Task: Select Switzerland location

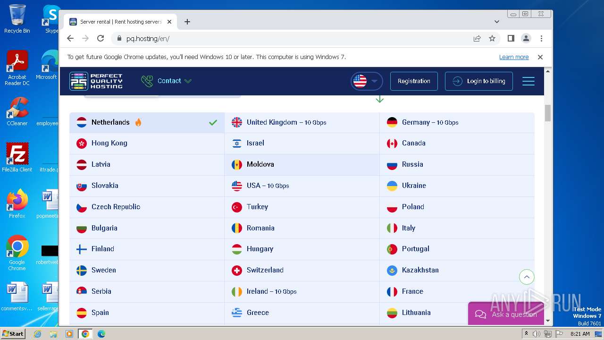Action: (x=302, y=270)
